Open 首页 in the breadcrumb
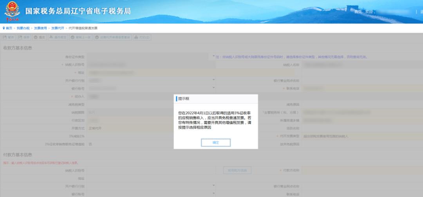The height and width of the screenshot is (197, 423). tap(9, 28)
